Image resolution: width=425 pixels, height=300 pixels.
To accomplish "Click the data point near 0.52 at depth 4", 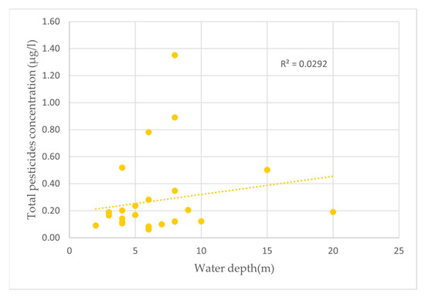I will [x=122, y=167].
